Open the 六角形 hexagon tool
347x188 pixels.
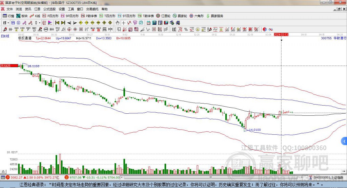(197, 16)
